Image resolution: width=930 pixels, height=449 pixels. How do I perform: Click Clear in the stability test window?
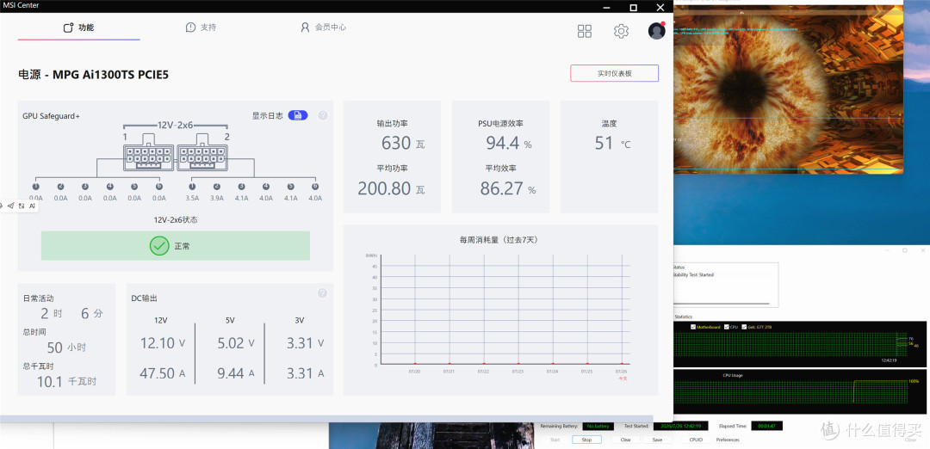coord(625,440)
